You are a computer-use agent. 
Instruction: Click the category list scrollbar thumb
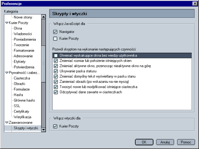coord(44,64)
